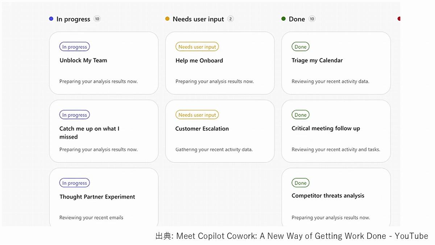The height and width of the screenshot is (245, 435).
Task: Open the Customer Escalation task
Action: [x=220, y=131]
